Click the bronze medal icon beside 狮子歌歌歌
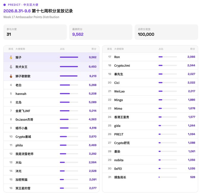The height and width of the screenshot is (195, 202). tap(11, 76)
